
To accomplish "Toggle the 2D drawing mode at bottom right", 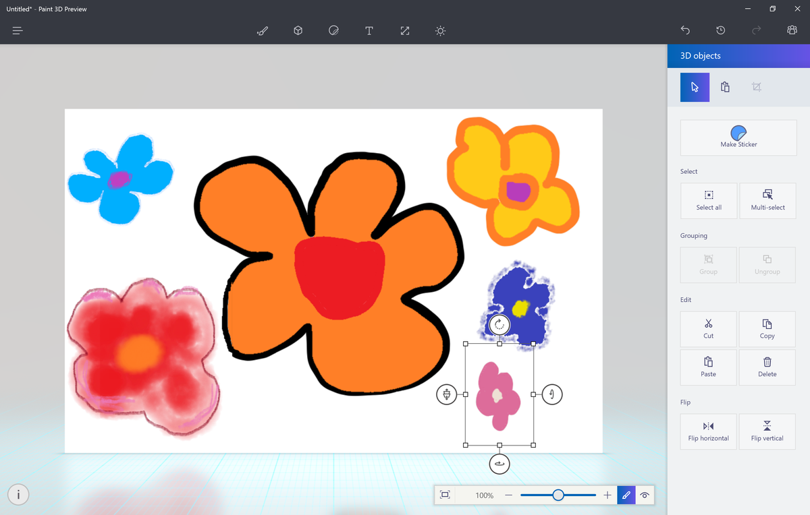I will tap(626, 495).
